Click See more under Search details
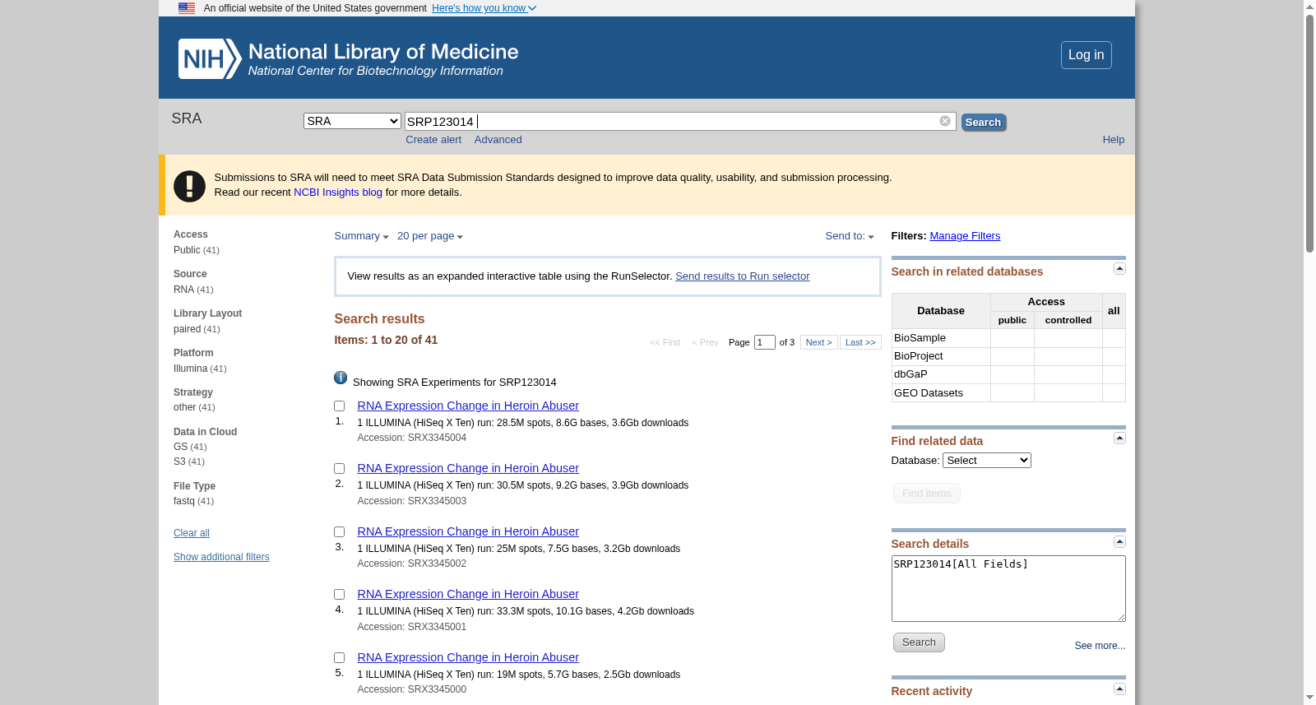The width and height of the screenshot is (1316, 705). click(x=1100, y=646)
